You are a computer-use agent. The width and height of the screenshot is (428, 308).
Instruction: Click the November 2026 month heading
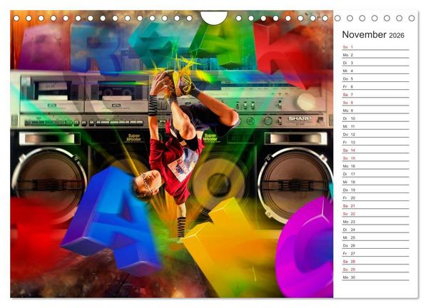[373, 35]
